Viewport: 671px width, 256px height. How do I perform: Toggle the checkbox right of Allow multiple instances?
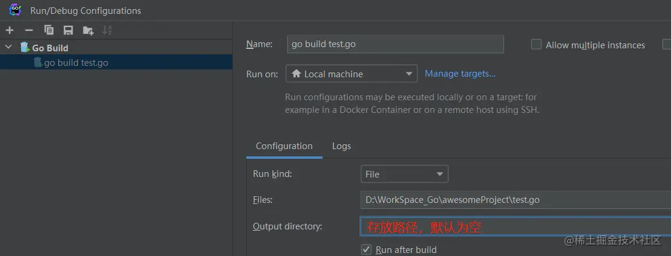click(x=667, y=45)
